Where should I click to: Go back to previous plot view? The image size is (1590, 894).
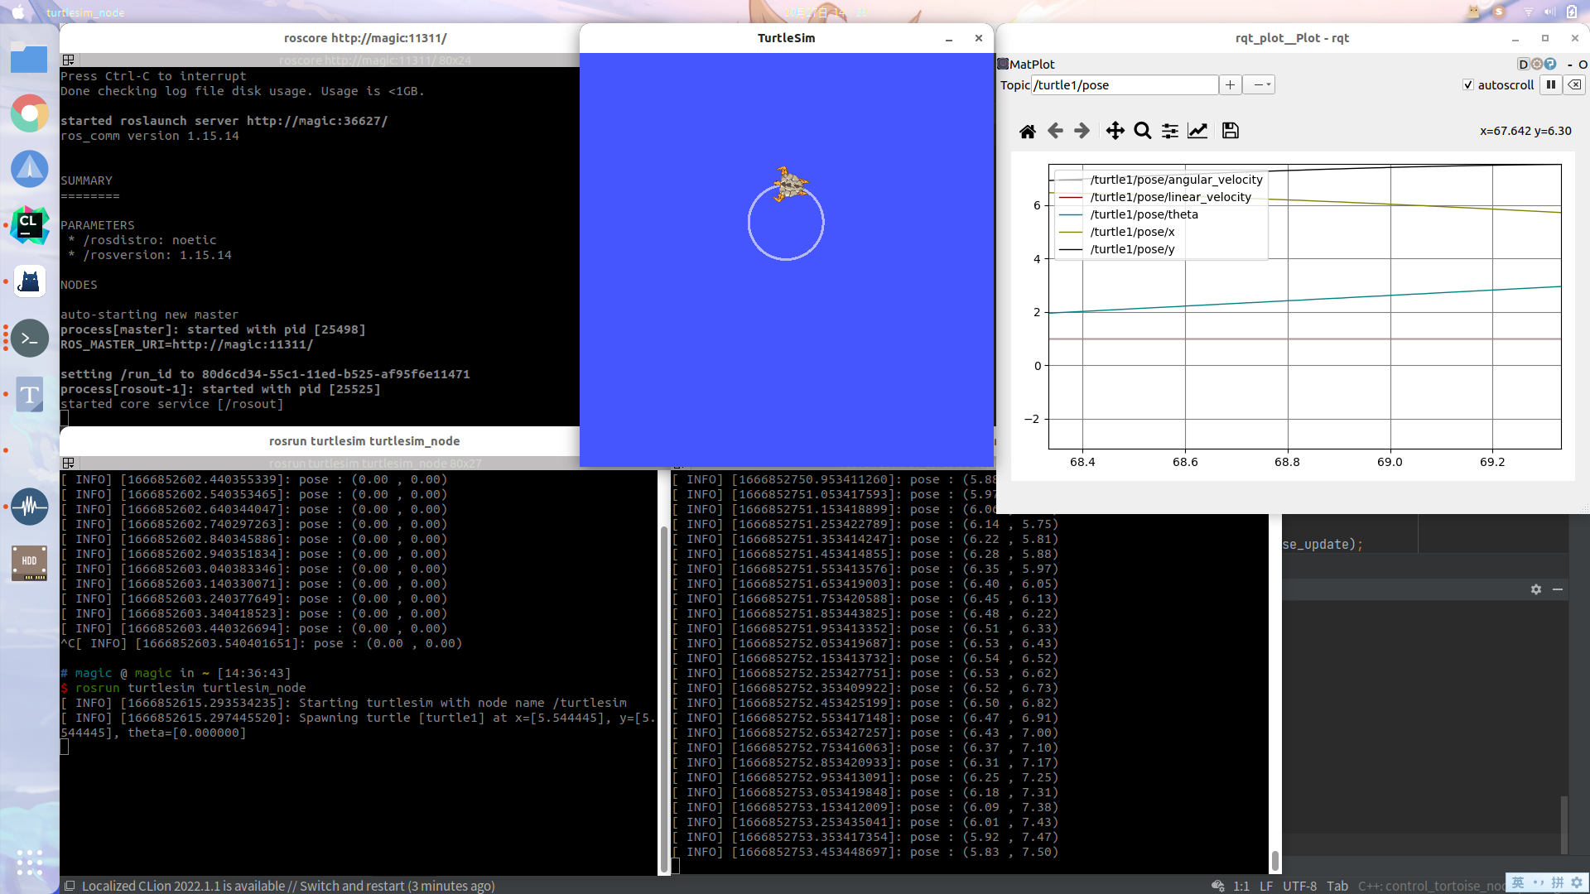(x=1055, y=131)
